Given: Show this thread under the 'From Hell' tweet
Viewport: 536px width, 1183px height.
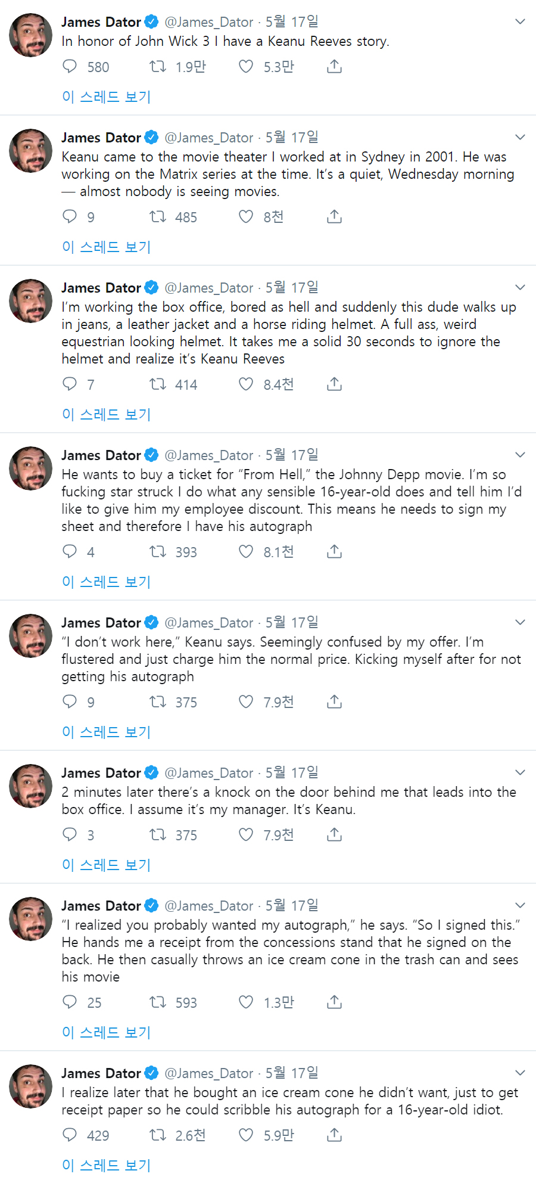Looking at the screenshot, I should coord(107,582).
